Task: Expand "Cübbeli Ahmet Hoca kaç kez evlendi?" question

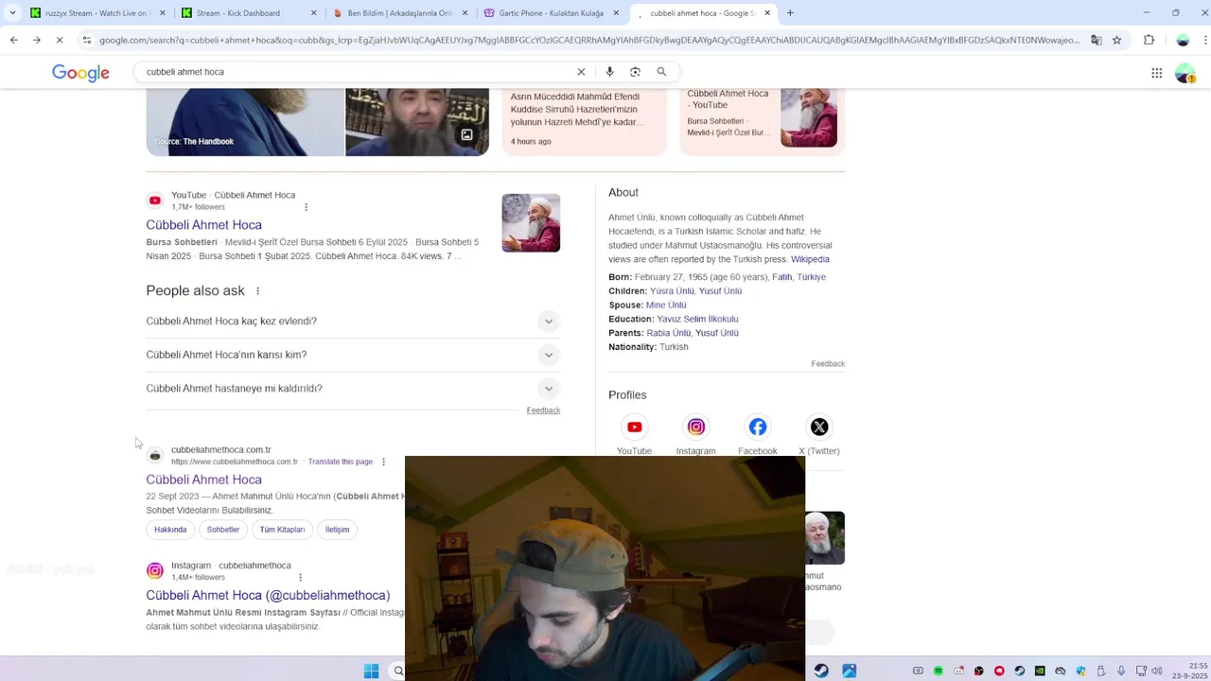Action: pyautogui.click(x=353, y=322)
